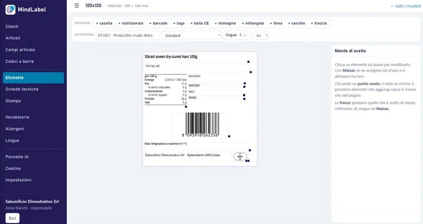The width and height of the screenshot is (423, 224).
Task: Go to Campi articolo section
Action: [x=20, y=49]
